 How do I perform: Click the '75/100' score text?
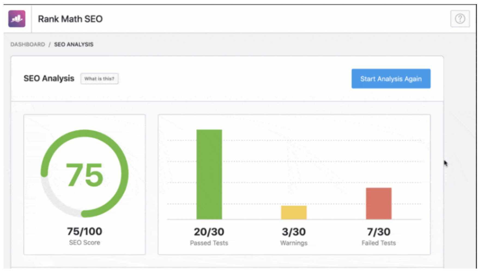point(84,231)
